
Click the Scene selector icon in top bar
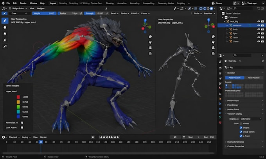[x=213, y=3]
